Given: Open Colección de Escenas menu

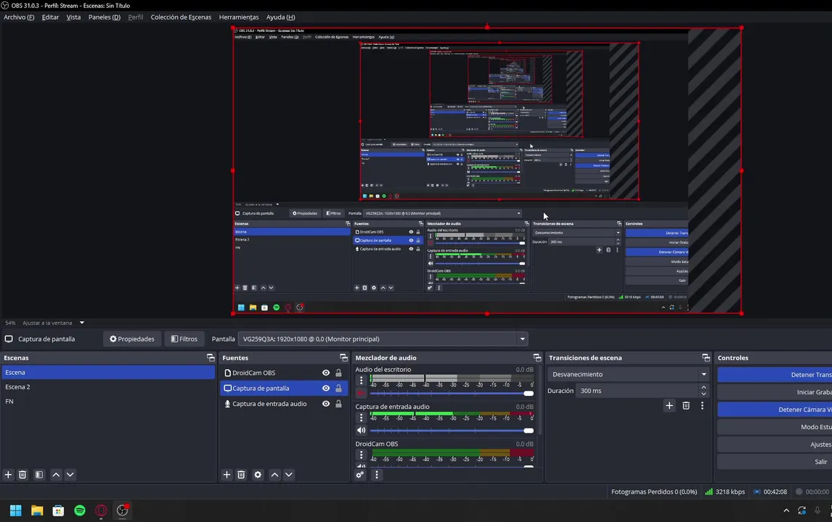Looking at the screenshot, I should pyautogui.click(x=181, y=17).
